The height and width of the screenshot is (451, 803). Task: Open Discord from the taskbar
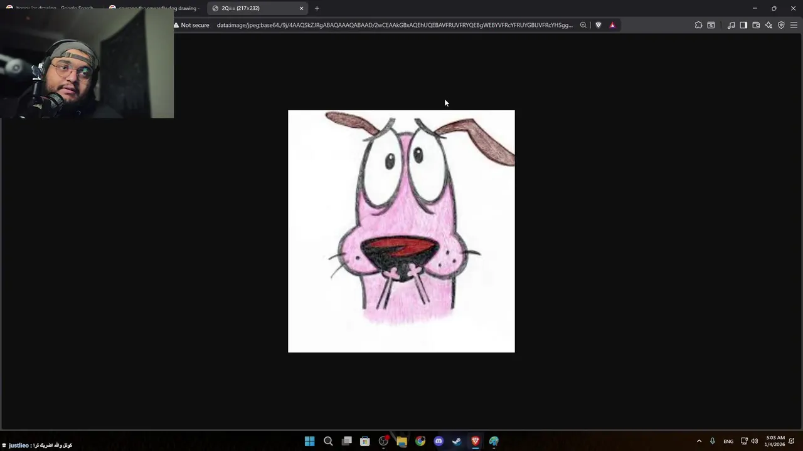pos(439,441)
